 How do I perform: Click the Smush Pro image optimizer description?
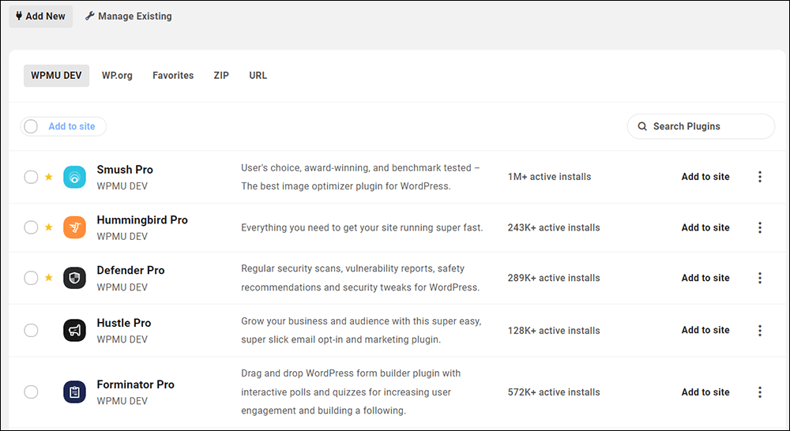click(361, 177)
